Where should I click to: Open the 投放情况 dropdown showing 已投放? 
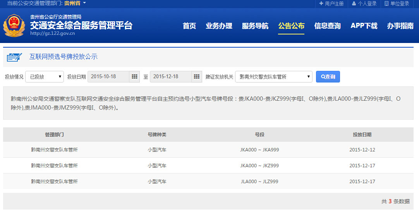point(45,77)
